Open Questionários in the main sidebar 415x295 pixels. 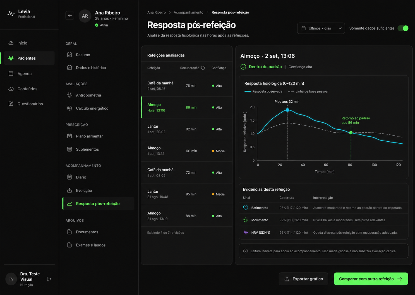[x=29, y=104]
